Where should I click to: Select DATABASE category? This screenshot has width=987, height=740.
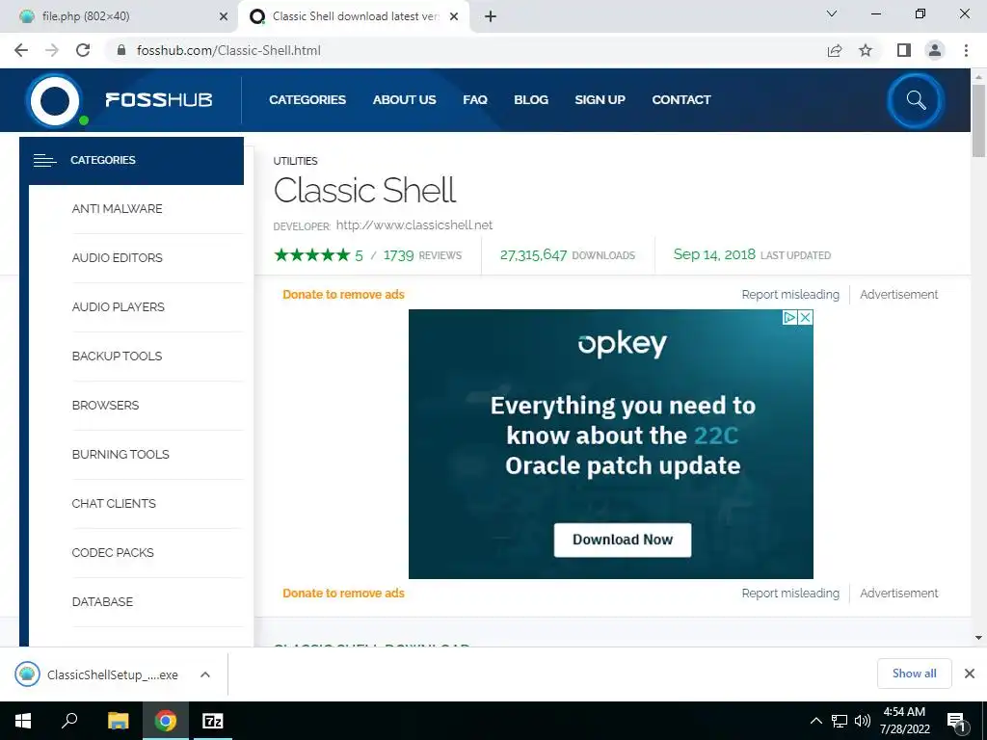pos(102,601)
